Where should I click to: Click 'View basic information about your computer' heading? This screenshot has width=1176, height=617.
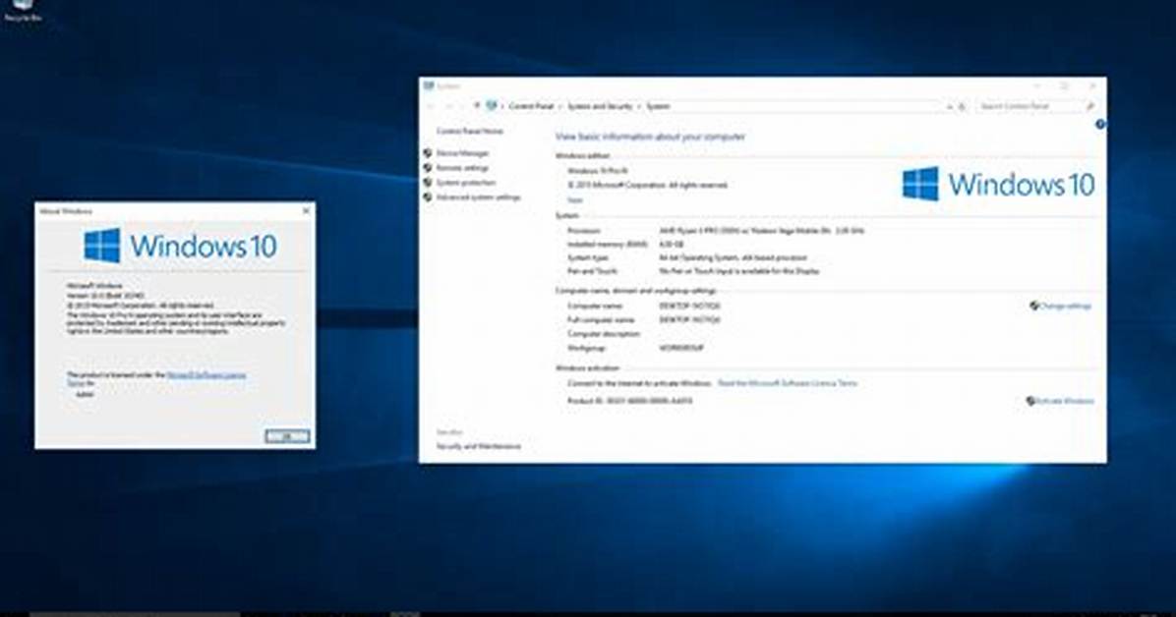coord(650,137)
